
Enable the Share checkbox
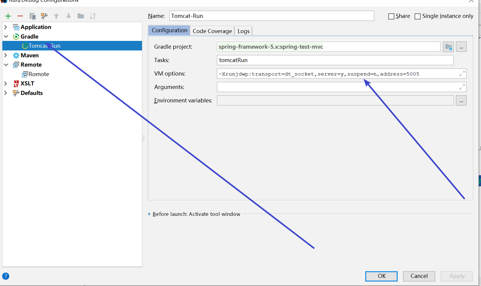391,16
